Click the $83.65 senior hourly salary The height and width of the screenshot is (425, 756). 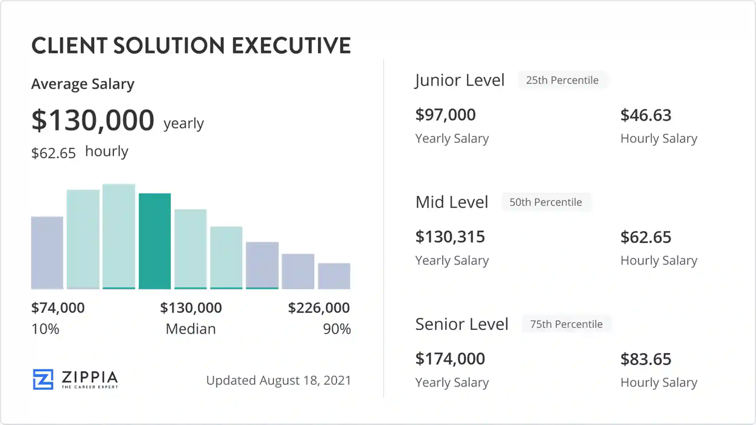click(x=646, y=359)
